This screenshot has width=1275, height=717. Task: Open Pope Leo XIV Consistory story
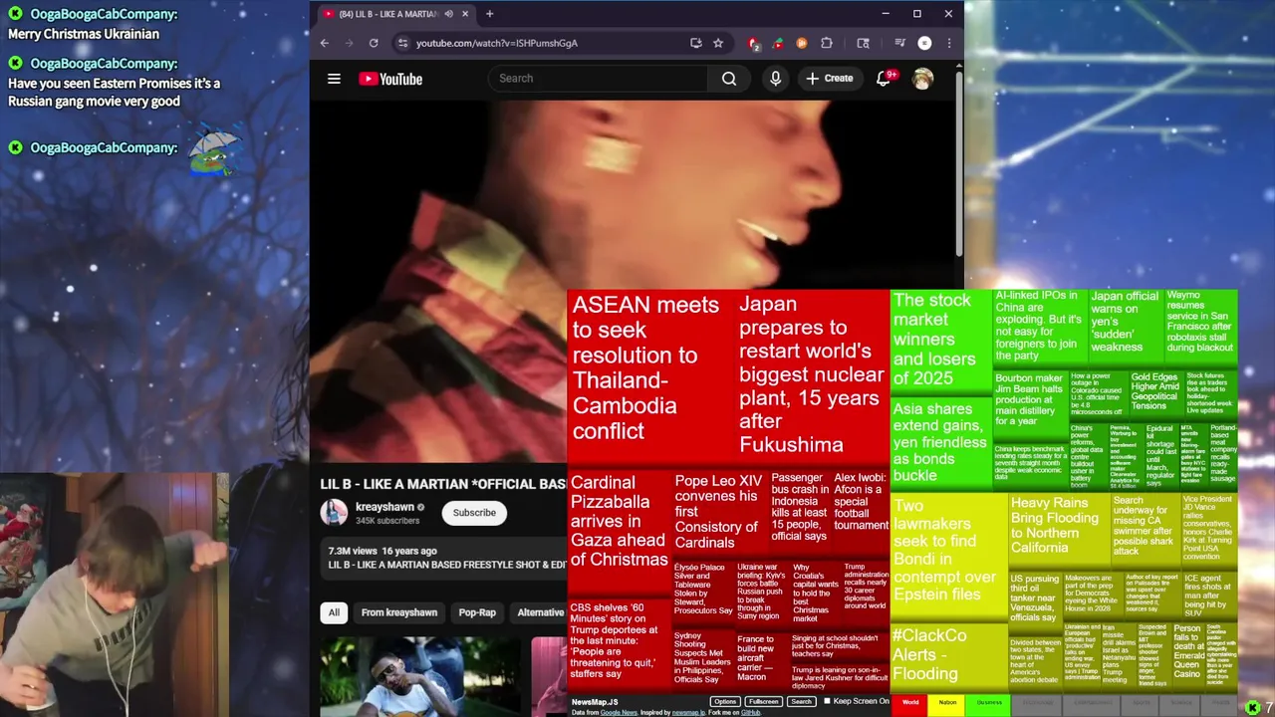[719, 512]
